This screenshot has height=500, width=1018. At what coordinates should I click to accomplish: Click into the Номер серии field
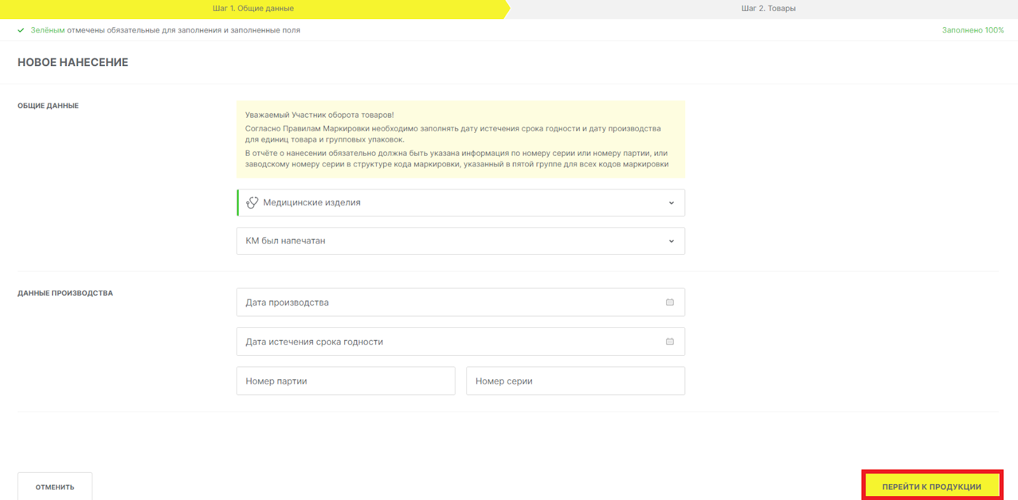coord(576,381)
